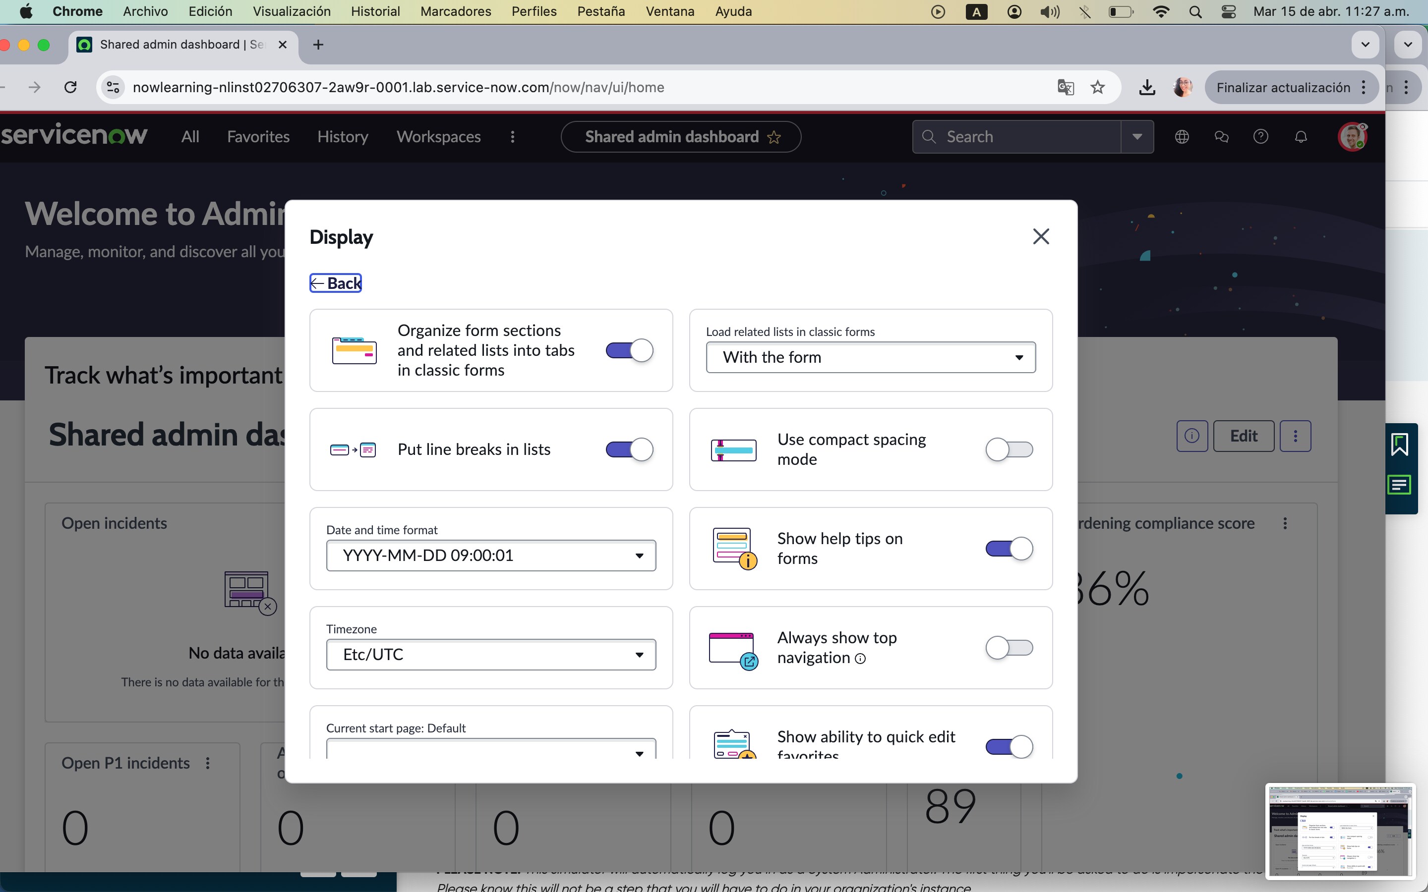Open the notifications bell icon
The height and width of the screenshot is (892, 1428).
[x=1301, y=136]
